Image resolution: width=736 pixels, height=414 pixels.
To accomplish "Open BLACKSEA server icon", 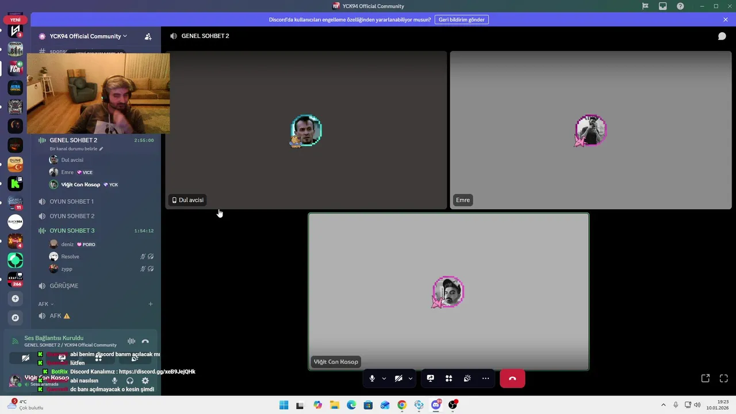I will click(16, 222).
